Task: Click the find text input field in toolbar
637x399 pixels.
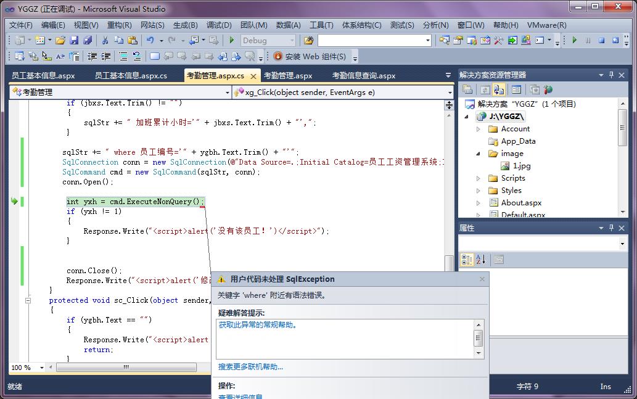Action: [x=371, y=40]
